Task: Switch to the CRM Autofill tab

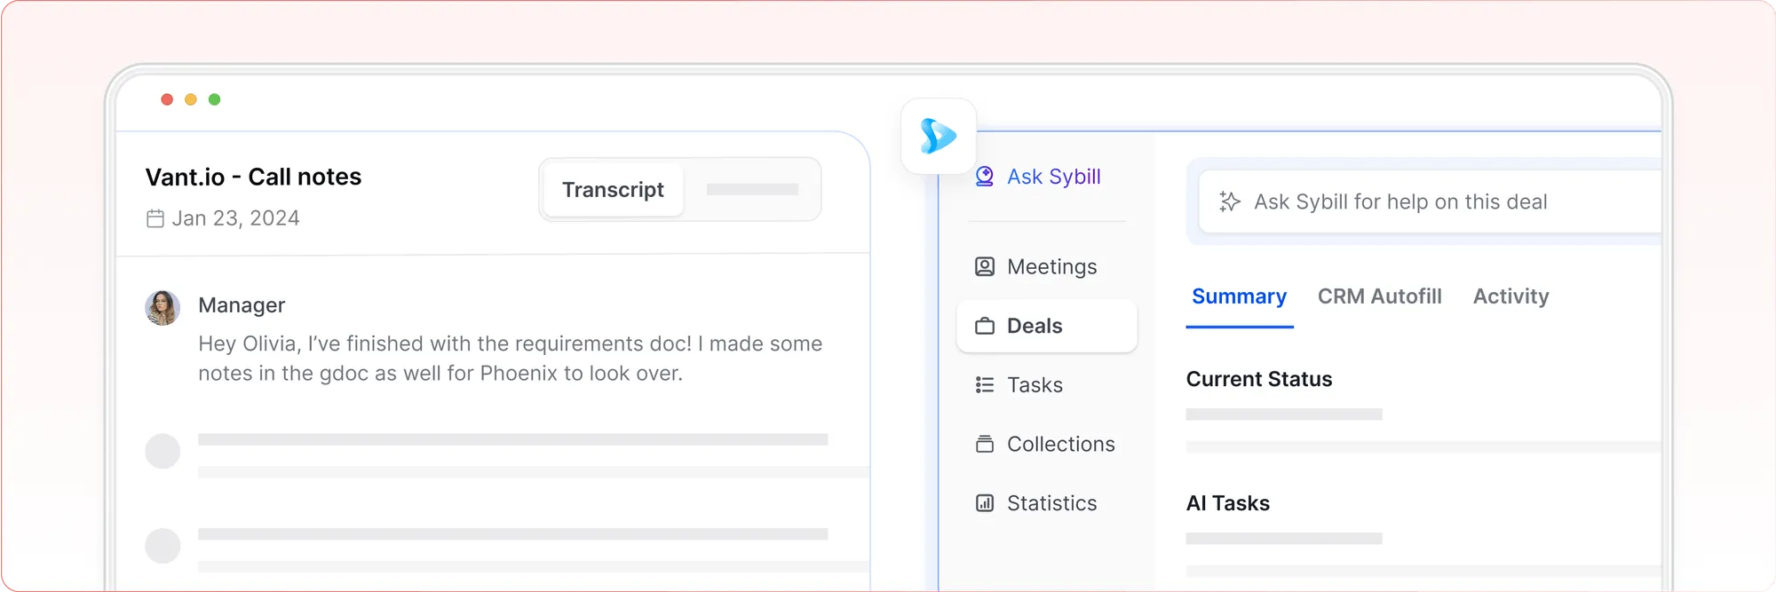Action: click(x=1379, y=296)
